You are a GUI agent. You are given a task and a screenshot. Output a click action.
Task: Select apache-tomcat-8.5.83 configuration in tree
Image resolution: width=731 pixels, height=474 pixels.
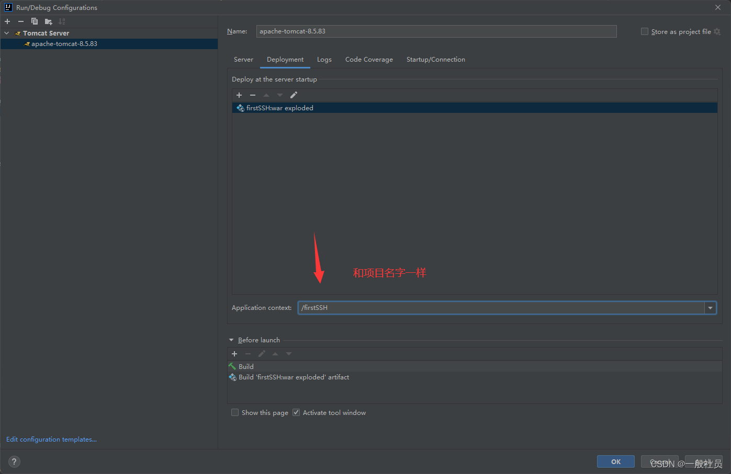tap(109, 44)
